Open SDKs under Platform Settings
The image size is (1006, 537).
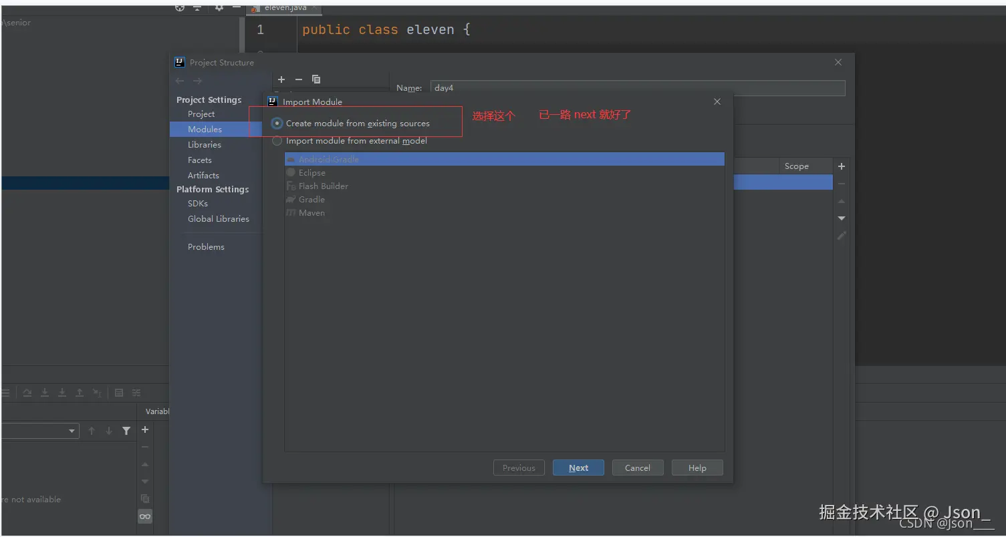point(198,203)
